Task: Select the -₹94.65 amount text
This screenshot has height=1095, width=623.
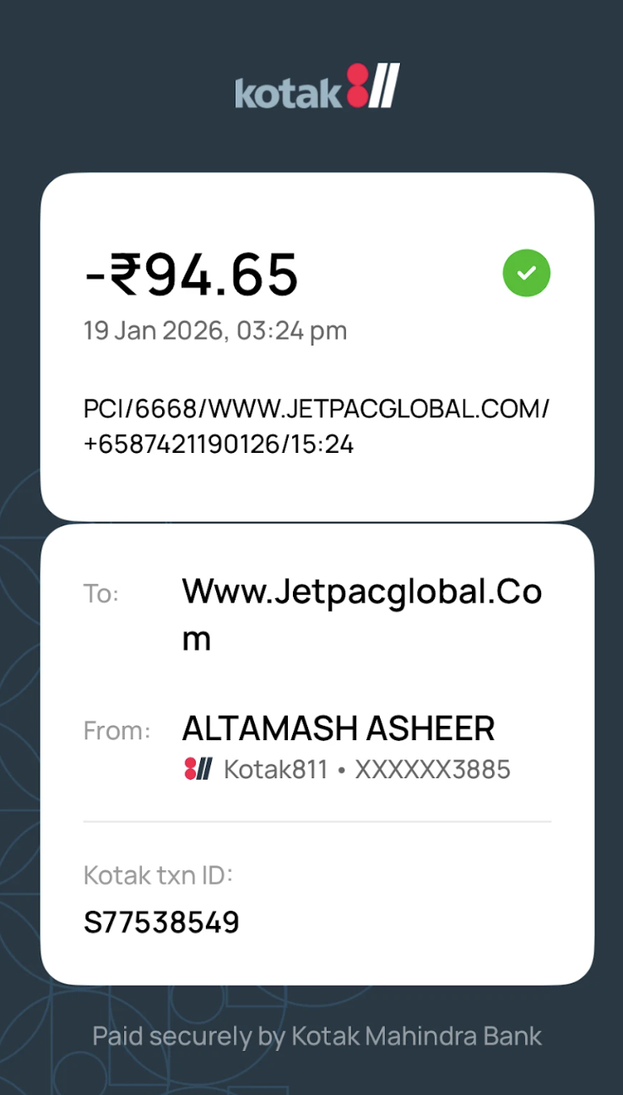Action: (x=191, y=275)
